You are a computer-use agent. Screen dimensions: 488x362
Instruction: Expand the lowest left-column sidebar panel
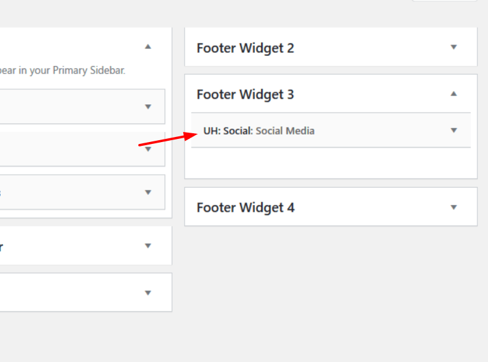tap(148, 293)
